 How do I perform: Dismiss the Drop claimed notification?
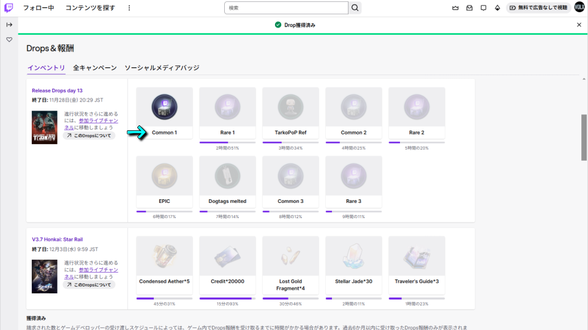pos(579,24)
